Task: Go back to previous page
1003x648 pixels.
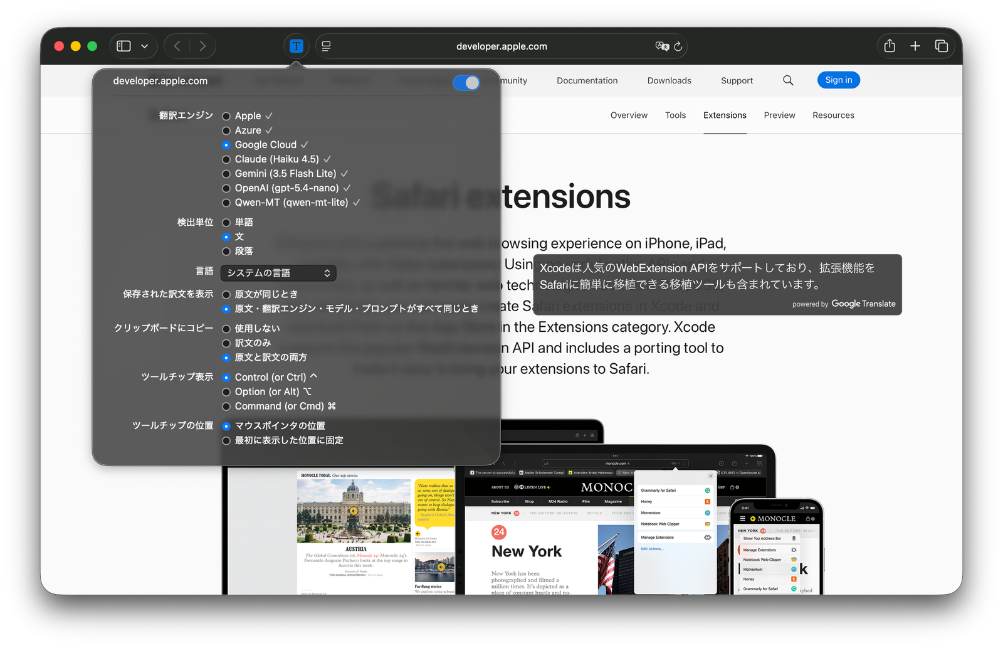Action: pos(177,46)
